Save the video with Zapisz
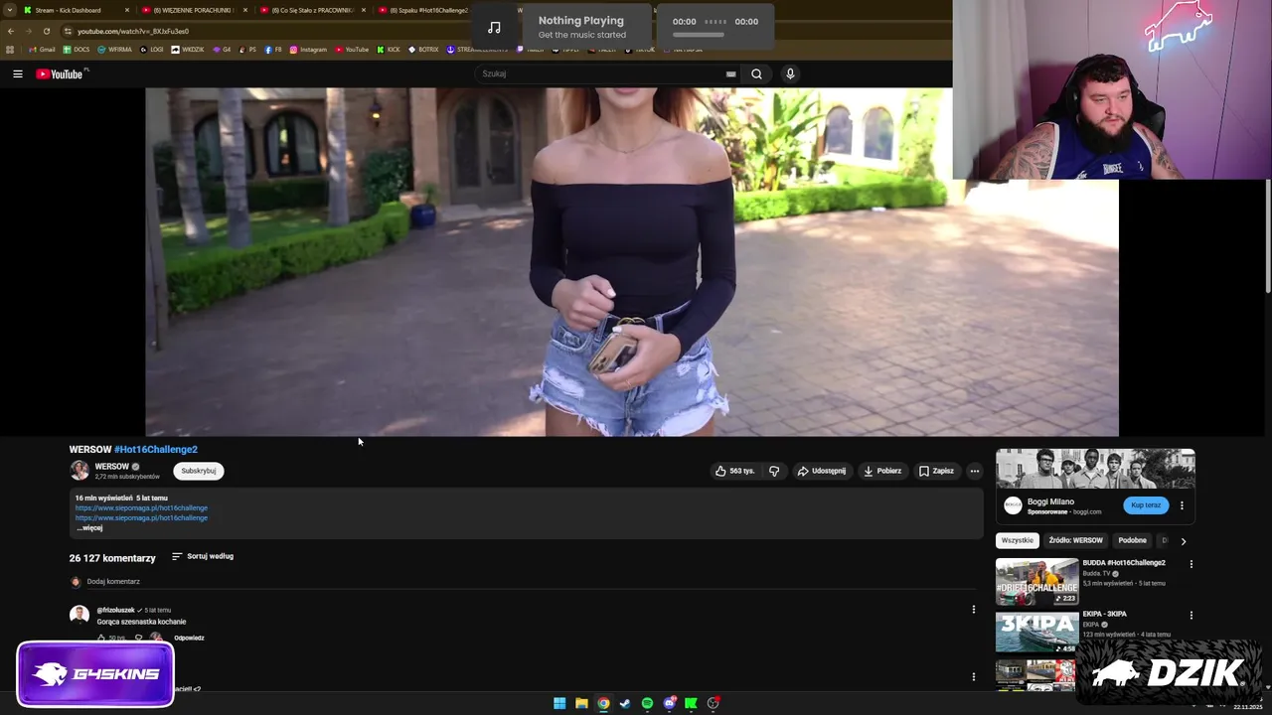 coord(936,471)
